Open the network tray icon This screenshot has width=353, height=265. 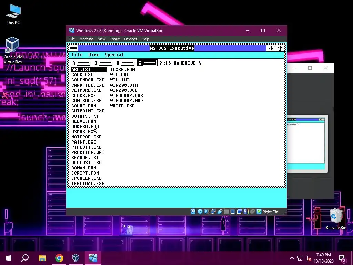click(300, 258)
